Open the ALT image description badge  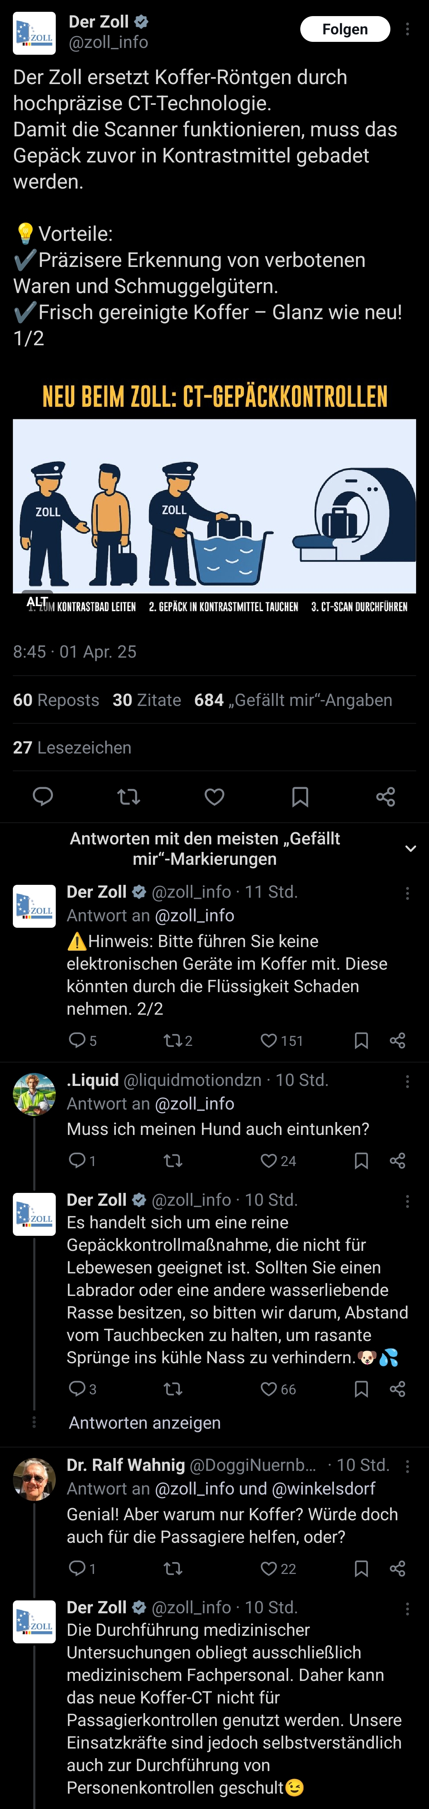[x=36, y=602]
